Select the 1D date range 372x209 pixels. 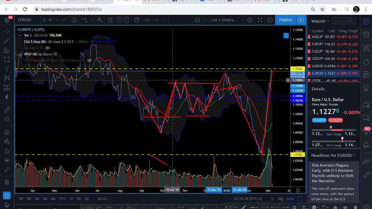tap(21, 199)
